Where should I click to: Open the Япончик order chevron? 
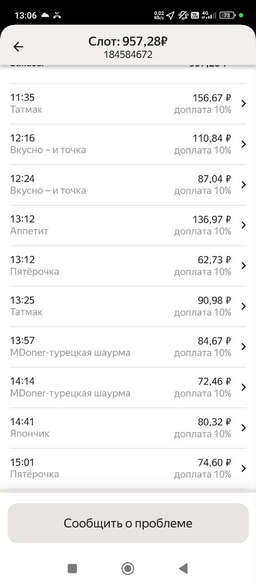click(244, 428)
